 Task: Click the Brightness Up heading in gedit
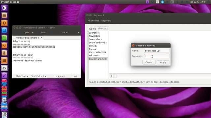(x=21, y=41)
